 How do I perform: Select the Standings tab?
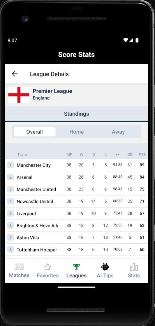[x=77, y=114]
